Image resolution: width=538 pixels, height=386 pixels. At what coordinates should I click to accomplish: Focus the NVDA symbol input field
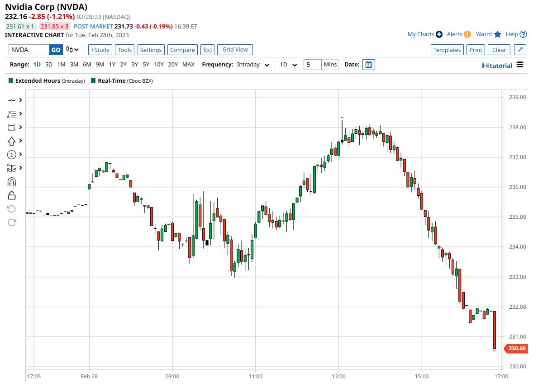[29, 50]
